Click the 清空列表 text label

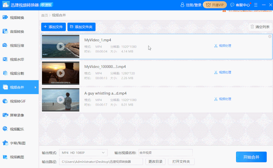click(x=262, y=27)
